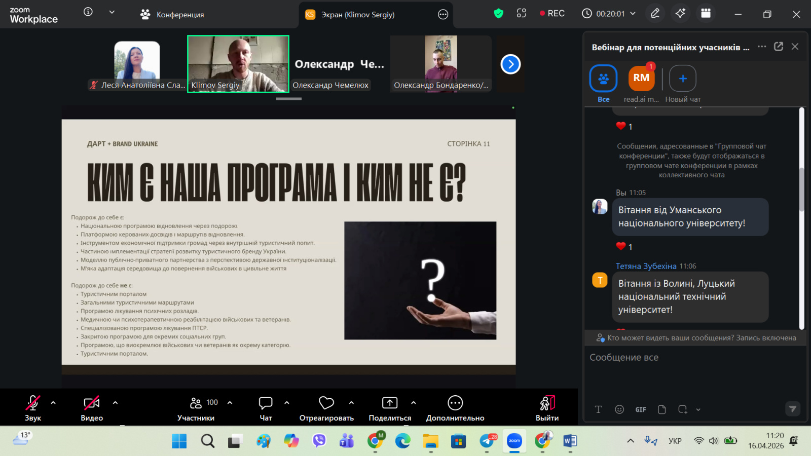Select the read.ai chat tab
Image resolution: width=811 pixels, height=456 pixels.
pyautogui.click(x=641, y=84)
